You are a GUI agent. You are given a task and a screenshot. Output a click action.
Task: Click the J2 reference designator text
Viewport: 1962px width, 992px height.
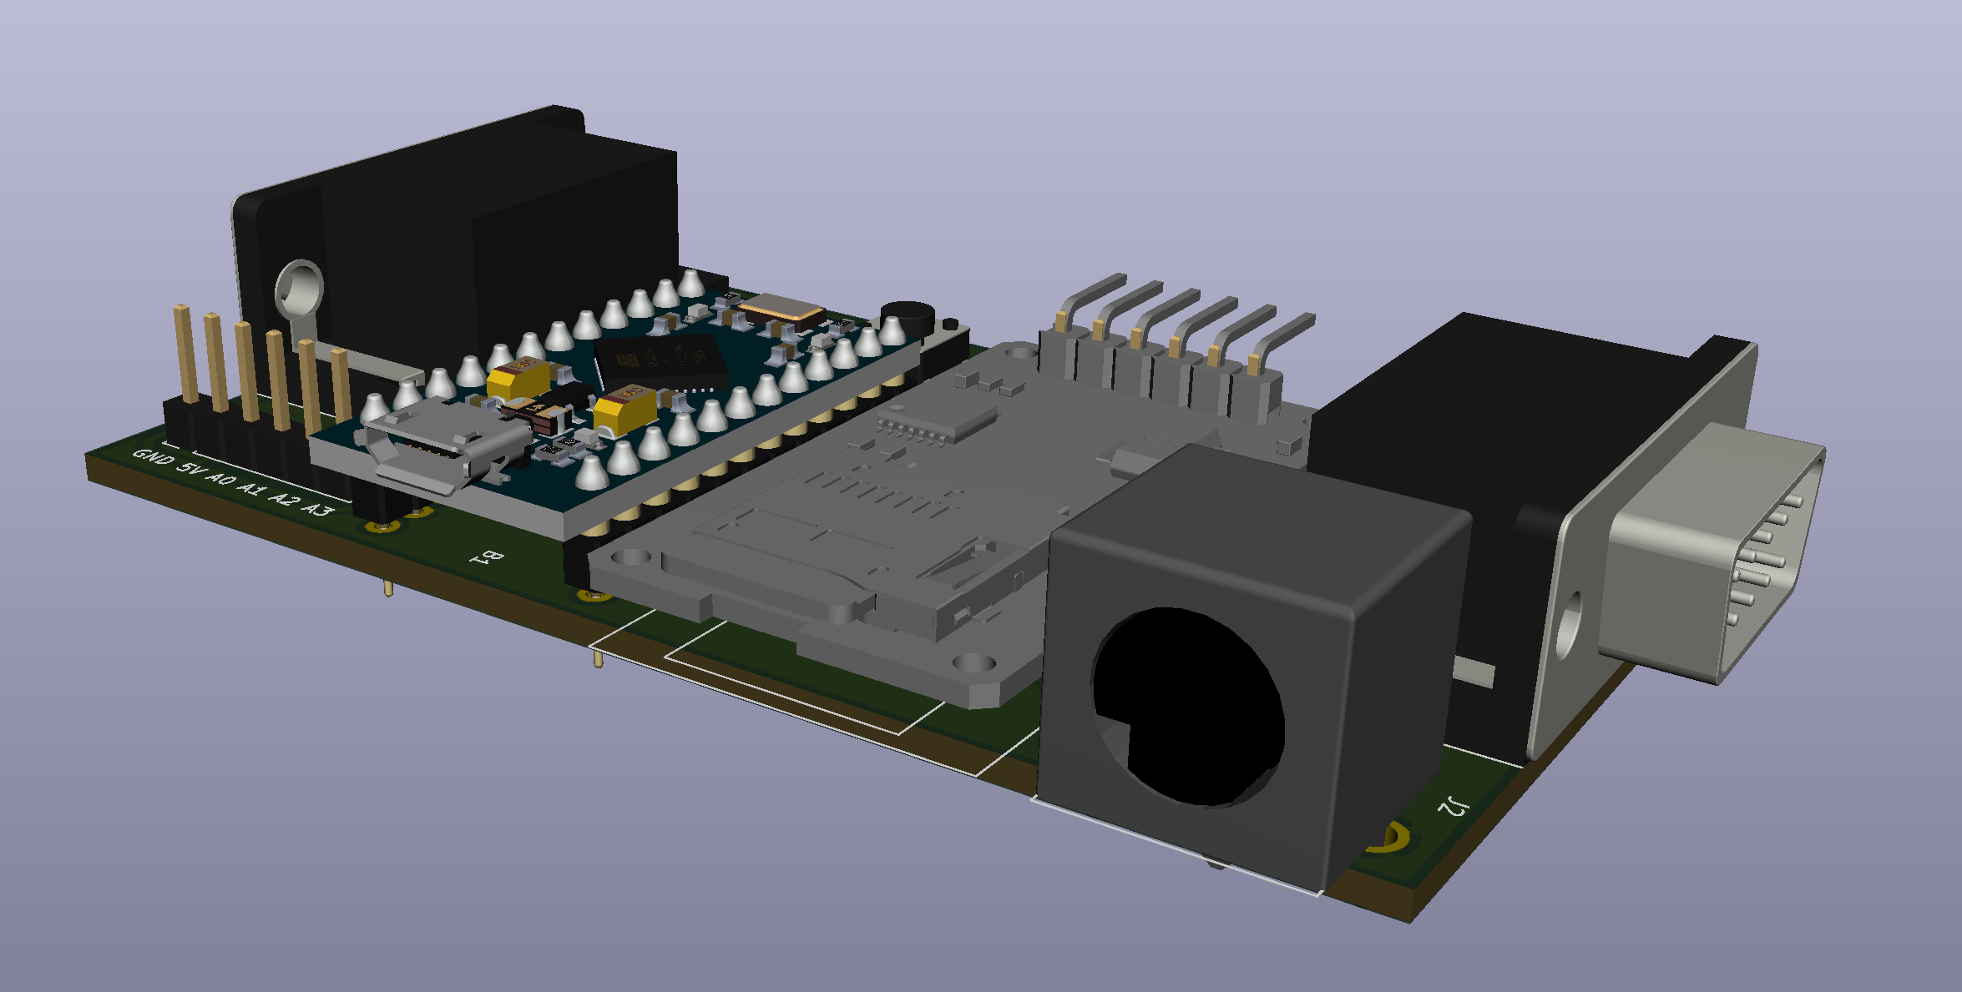[1454, 805]
